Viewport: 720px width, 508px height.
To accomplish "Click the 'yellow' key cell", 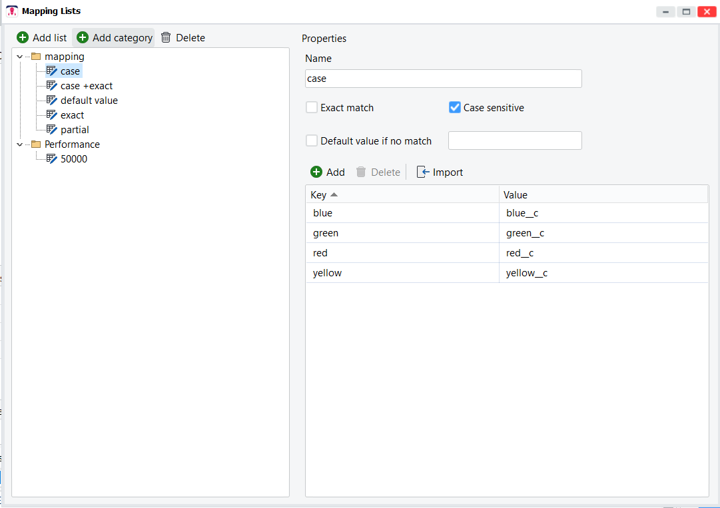I will tap(327, 273).
